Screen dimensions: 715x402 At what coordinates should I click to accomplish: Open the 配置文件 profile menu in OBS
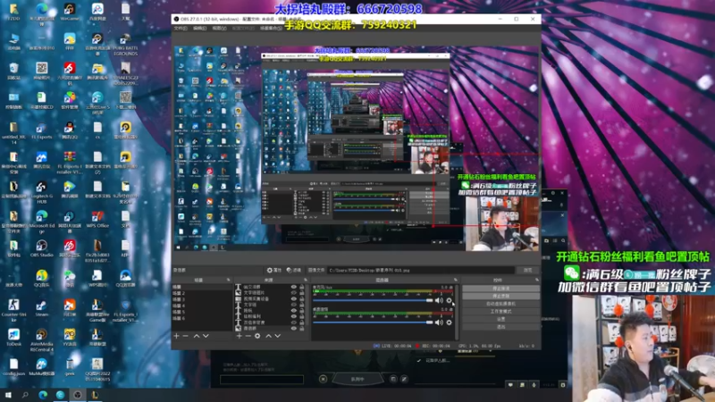pos(243,29)
